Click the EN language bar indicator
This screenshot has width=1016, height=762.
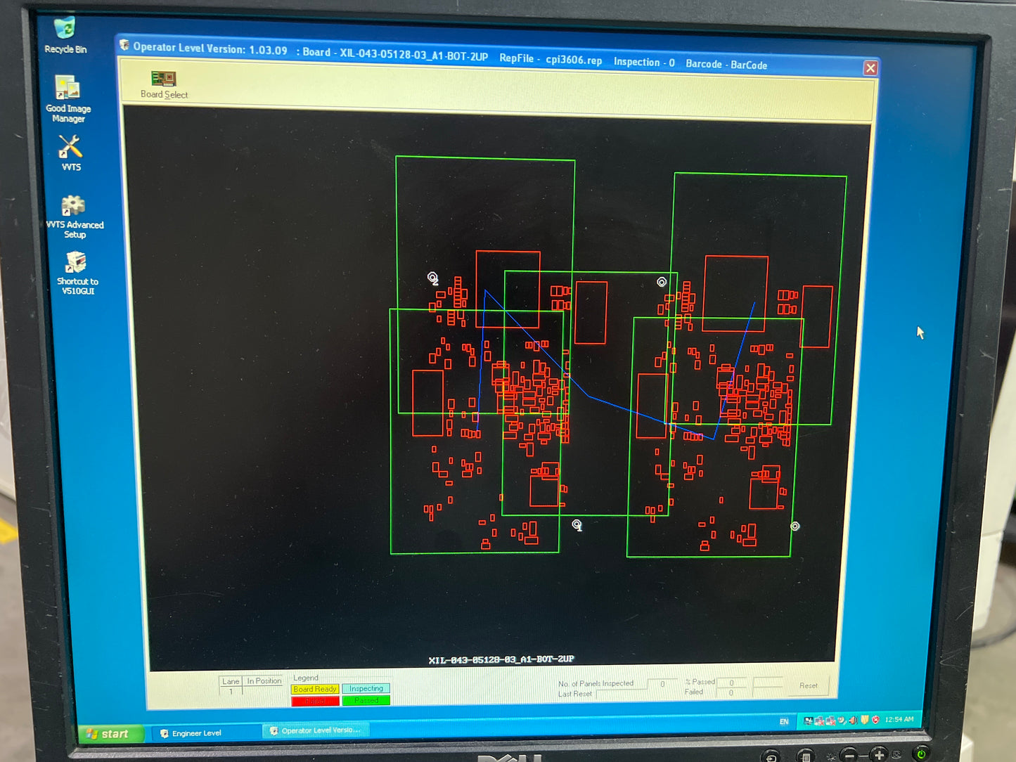tap(784, 721)
